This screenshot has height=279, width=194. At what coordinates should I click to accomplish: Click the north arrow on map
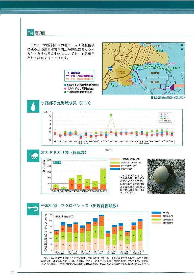pyautogui.click(x=182, y=48)
